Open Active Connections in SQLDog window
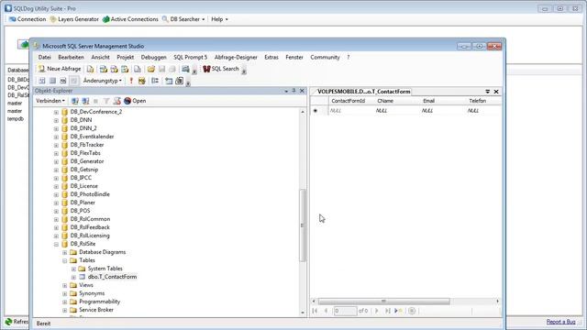 coord(130,19)
